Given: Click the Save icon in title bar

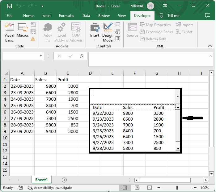Looking at the screenshot, I should pos(10,6).
